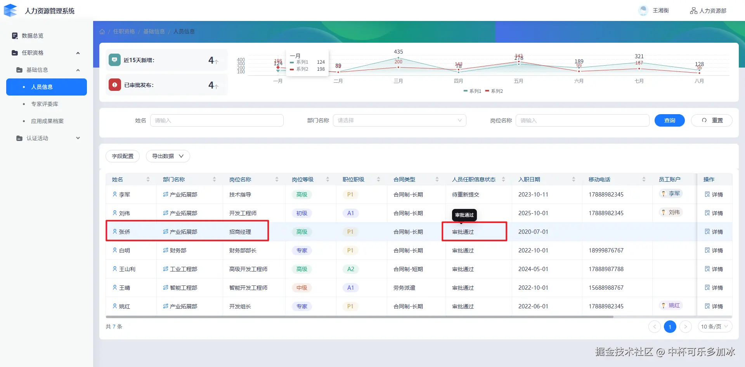The height and width of the screenshot is (367, 745).
Task: Click the 人力资源部 organization icon
Action: point(693,10)
